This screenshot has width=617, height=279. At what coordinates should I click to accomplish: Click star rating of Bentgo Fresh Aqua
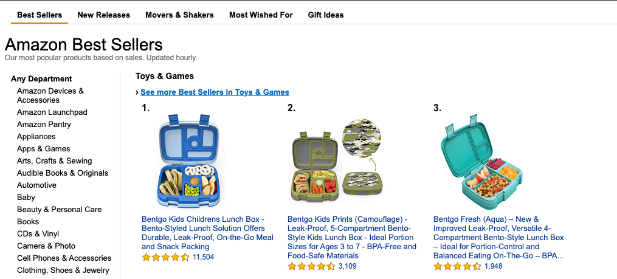pos(457,266)
